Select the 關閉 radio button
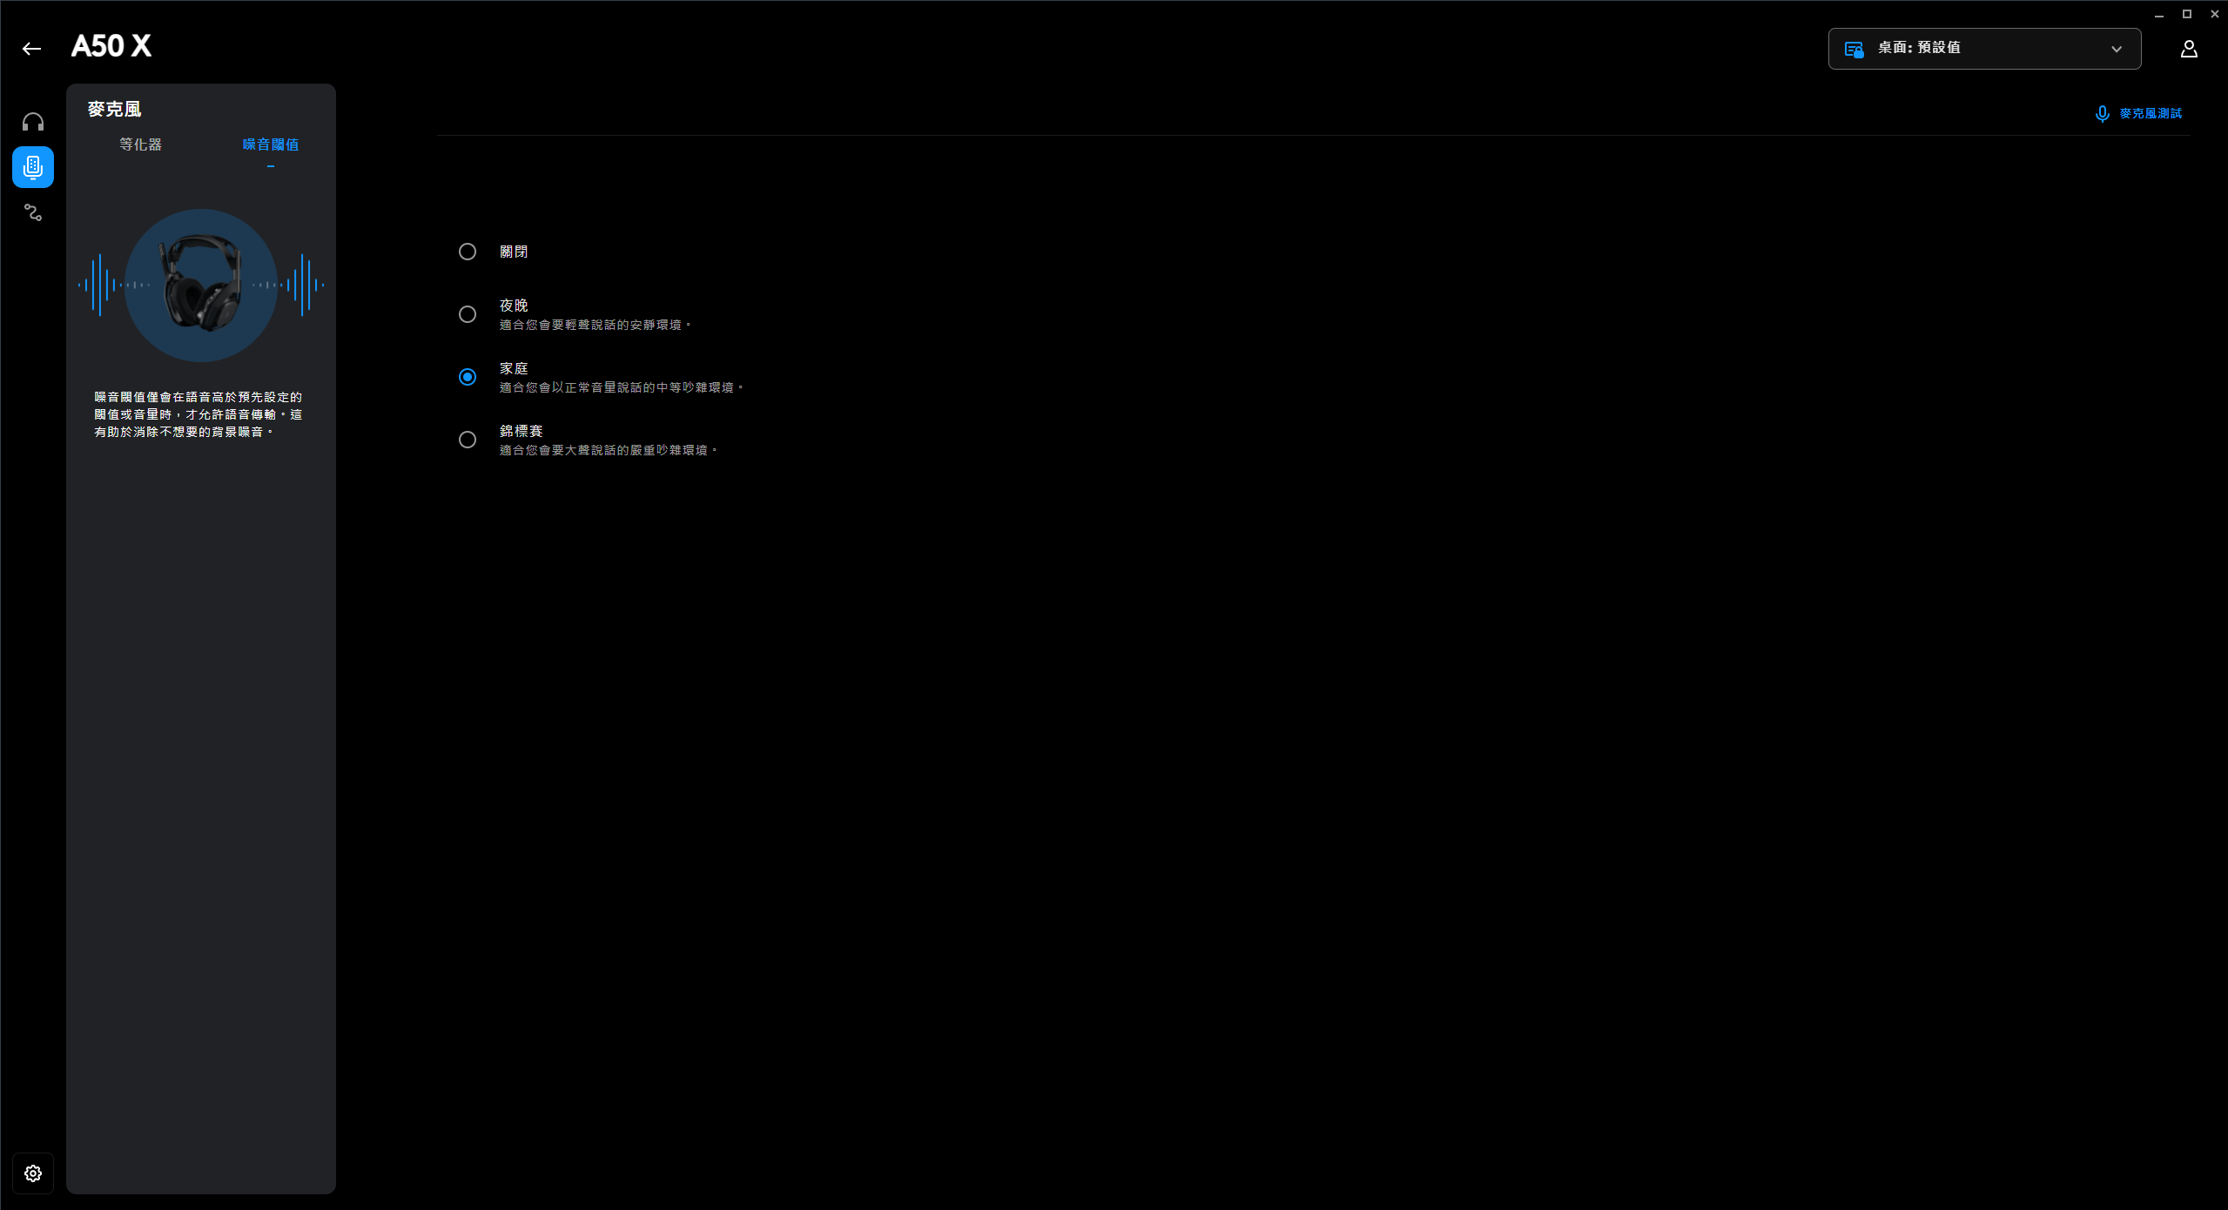This screenshot has width=2228, height=1210. point(468,252)
